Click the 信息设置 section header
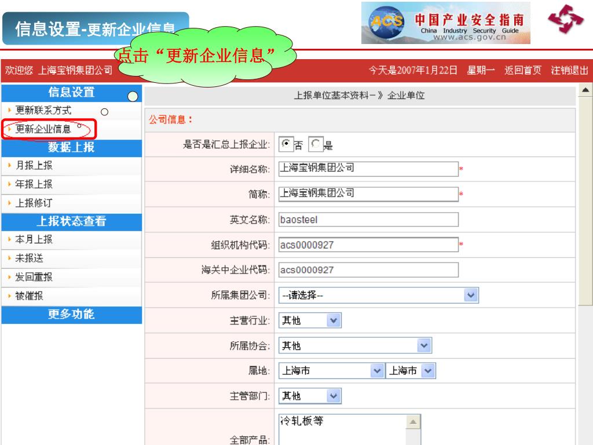 click(71, 92)
